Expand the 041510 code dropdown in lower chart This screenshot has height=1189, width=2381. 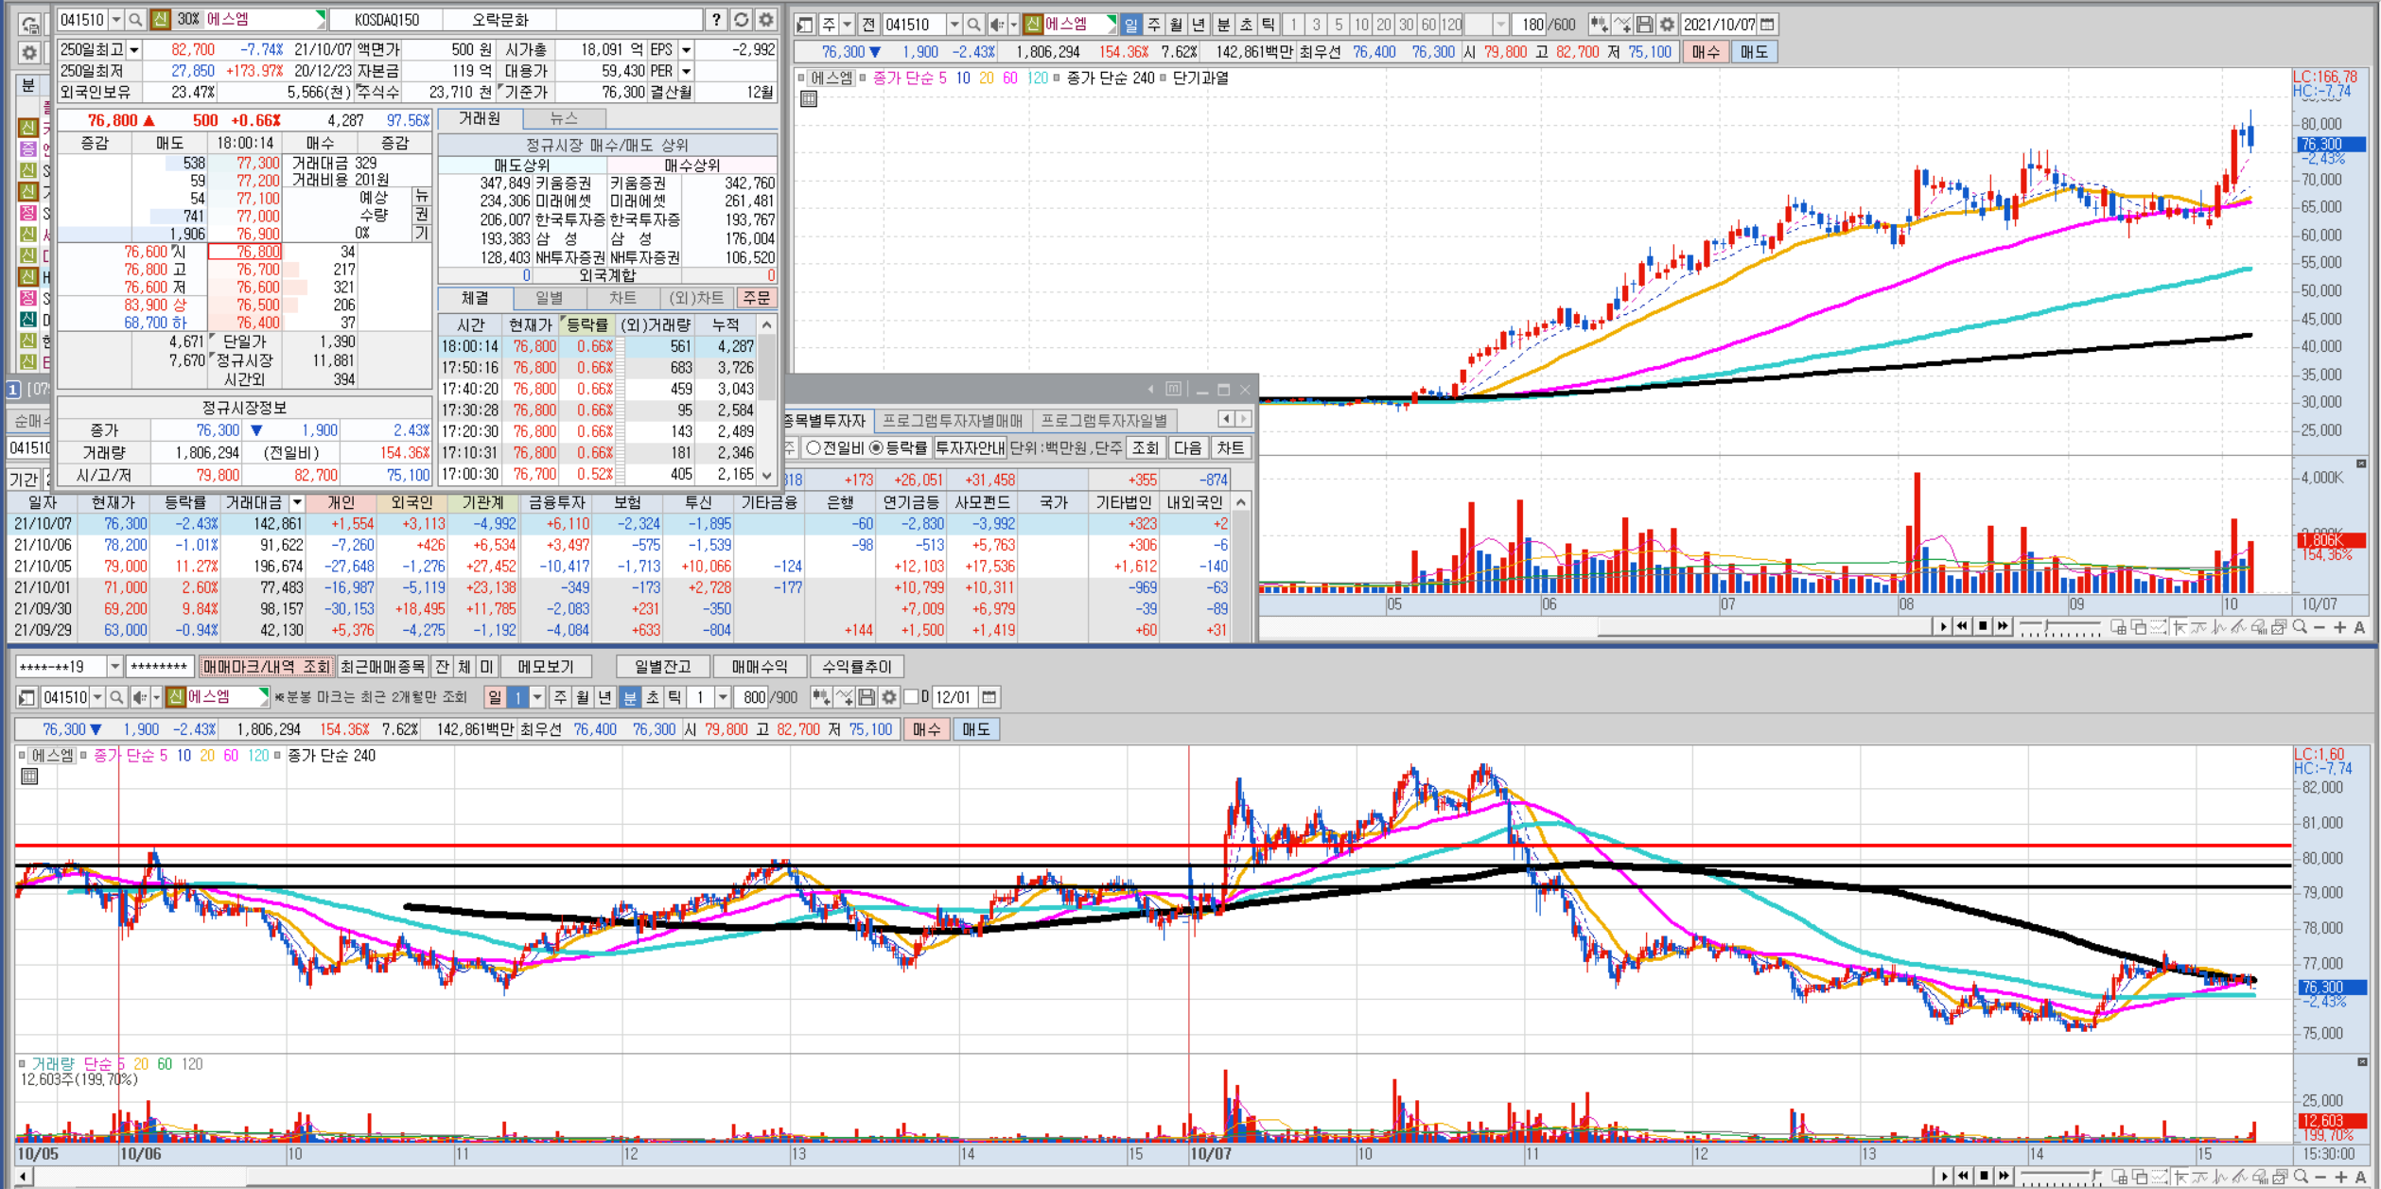click(x=96, y=698)
